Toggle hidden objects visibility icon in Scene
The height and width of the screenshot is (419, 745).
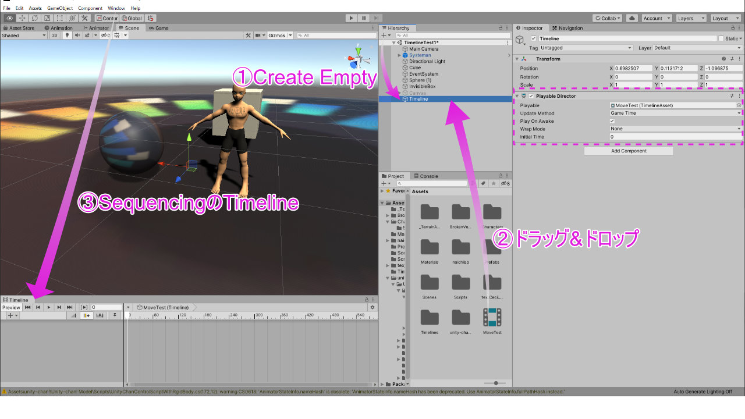(x=105, y=35)
